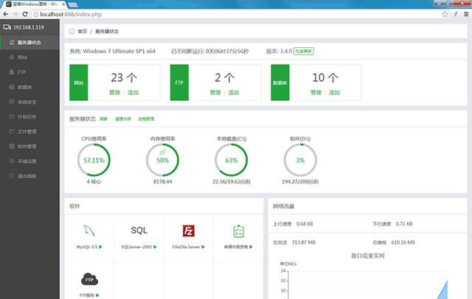Screen dimensions: 472x299
Task: Select FTP in the left sidebar
Action: pos(21,72)
